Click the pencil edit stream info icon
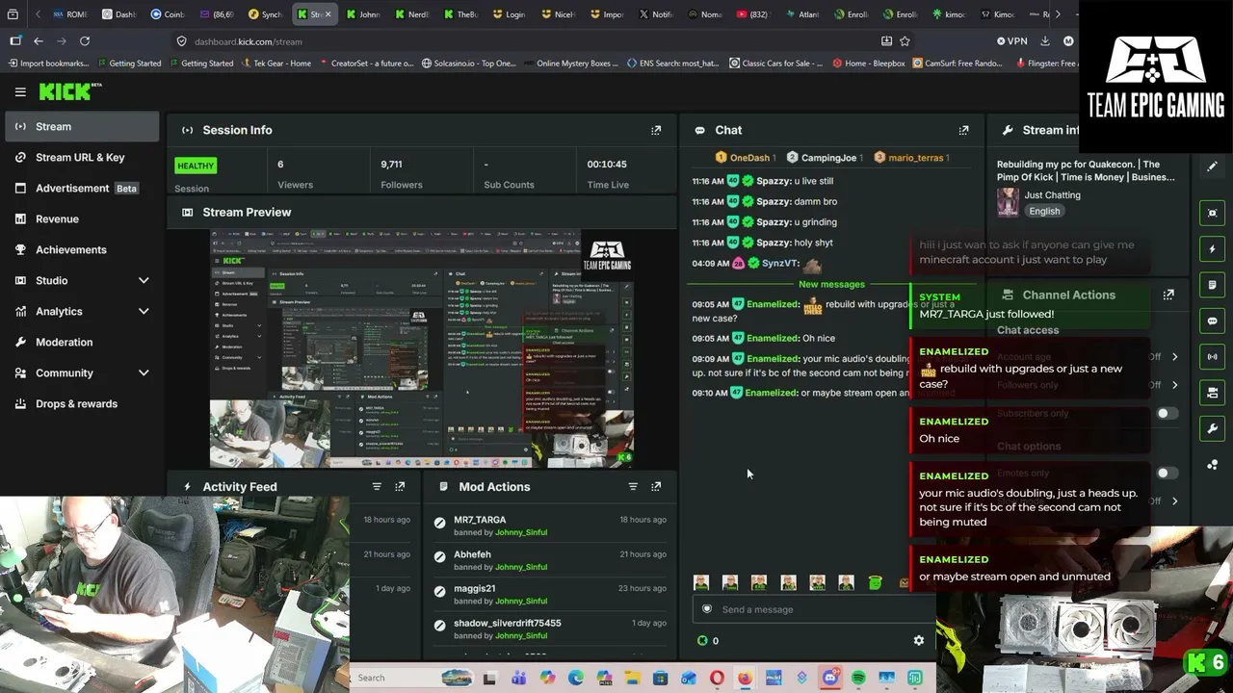Image resolution: width=1233 pixels, height=693 pixels. [x=1213, y=167]
